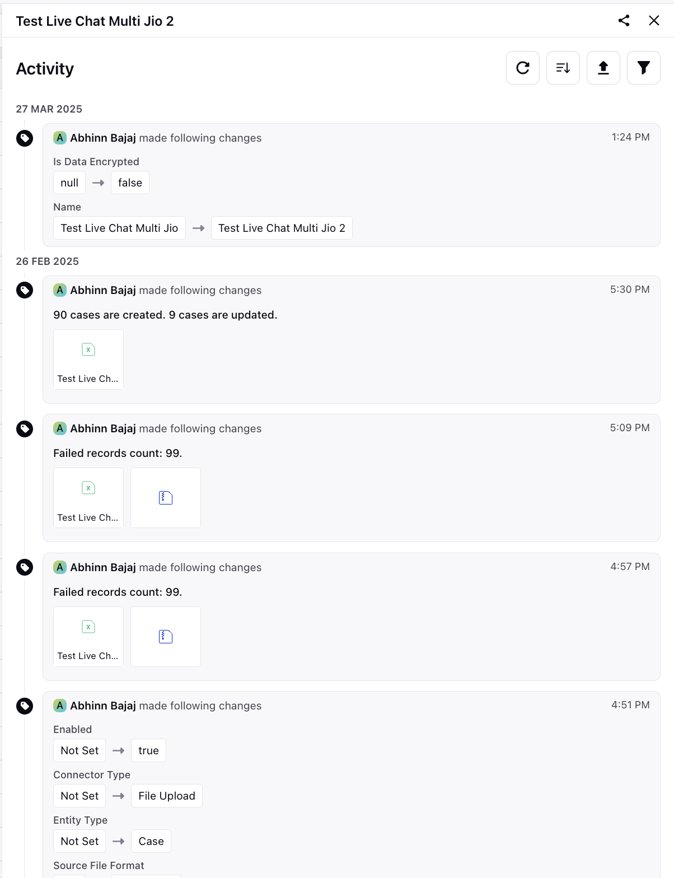Click the Abhinn Bajaj avatar at 5:09 PM

click(60, 428)
